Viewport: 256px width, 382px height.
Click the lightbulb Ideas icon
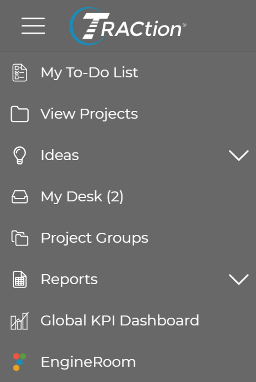[x=19, y=155]
